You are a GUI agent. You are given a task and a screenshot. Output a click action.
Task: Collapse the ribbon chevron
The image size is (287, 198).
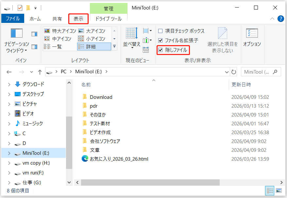pyautogui.click(x=272, y=19)
